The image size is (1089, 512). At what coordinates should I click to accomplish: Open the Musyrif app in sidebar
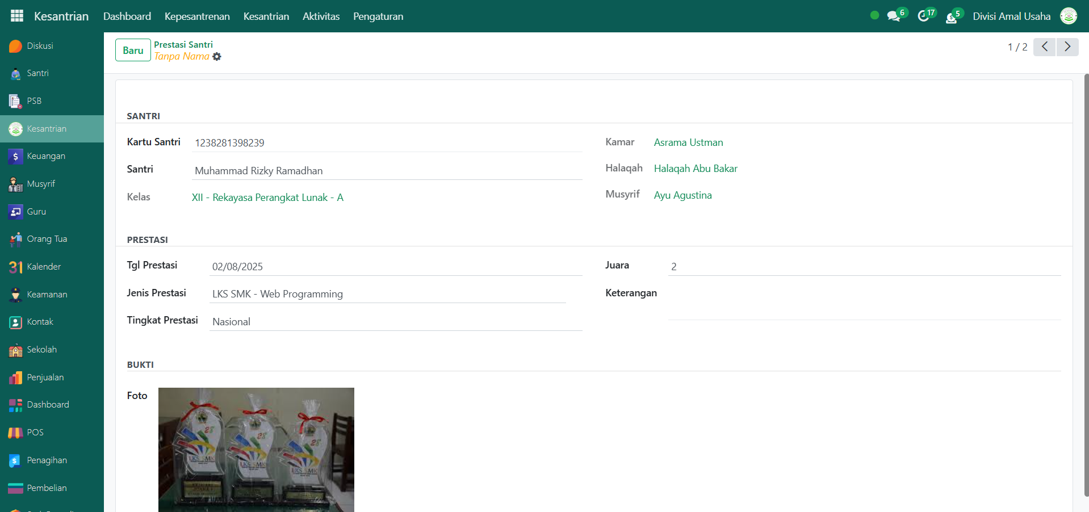click(41, 184)
